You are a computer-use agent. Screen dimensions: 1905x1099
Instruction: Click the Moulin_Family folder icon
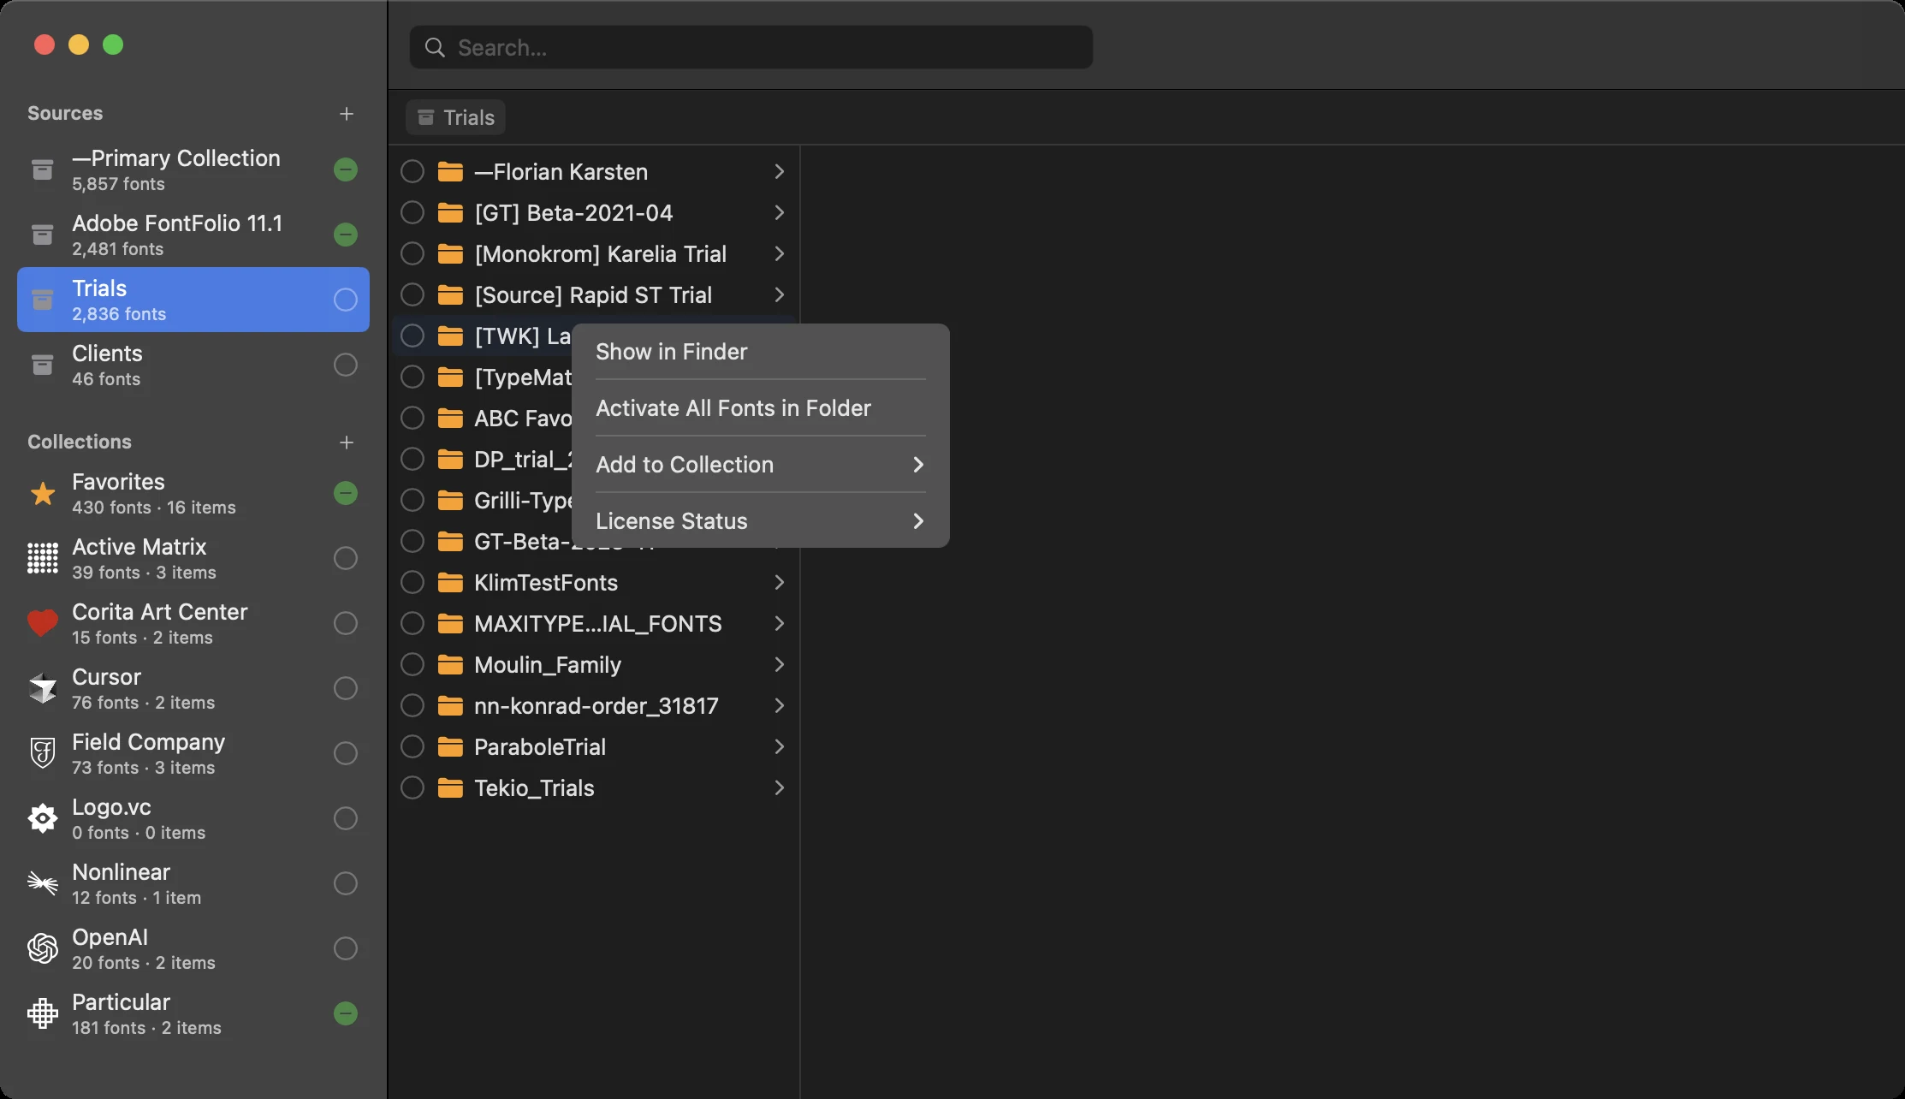point(450,665)
